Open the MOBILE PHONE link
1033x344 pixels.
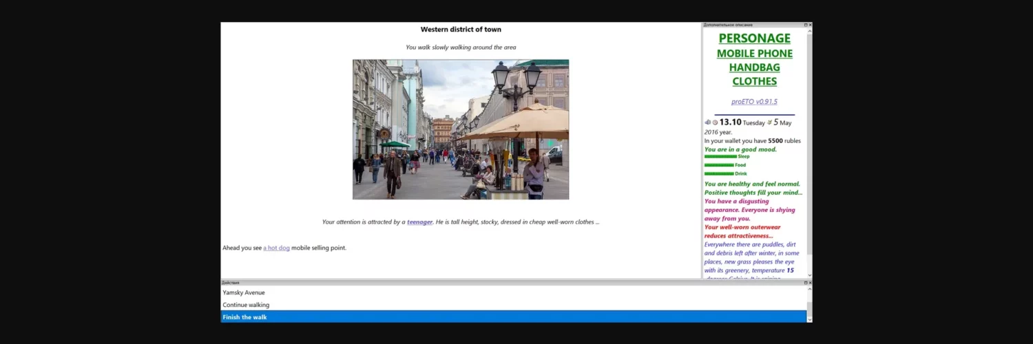pos(754,54)
